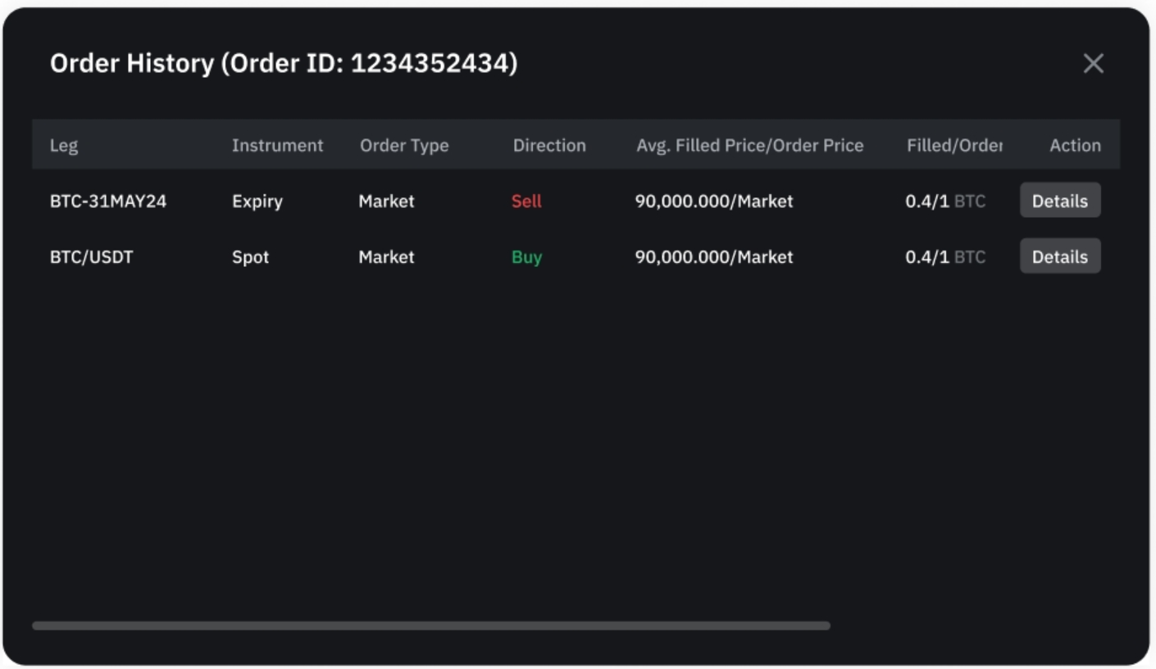Click 90,000.000/Market price in Buy row
Viewport: 1156px width, 669px height.
coord(714,256)
